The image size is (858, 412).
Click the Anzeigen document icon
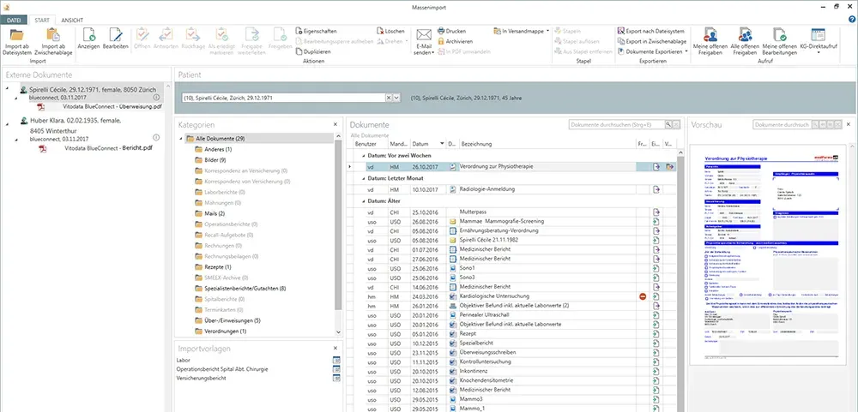pos(88,35)
